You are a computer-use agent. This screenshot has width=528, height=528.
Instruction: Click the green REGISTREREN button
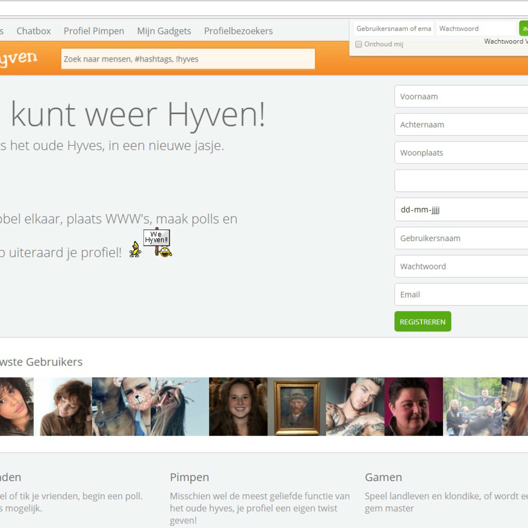(x=423, y=321)
